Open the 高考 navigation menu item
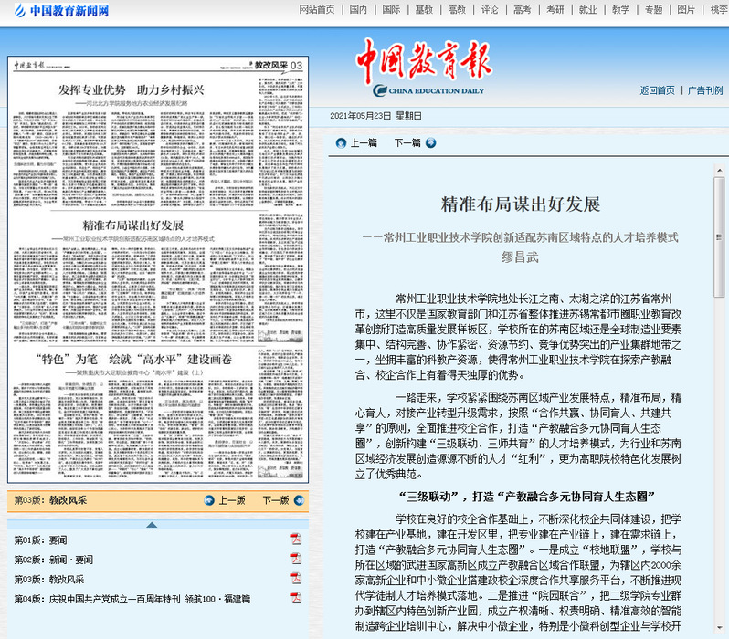Image resolution: width=729 pixels, height=639 pixels. click(x=522, y=10)
